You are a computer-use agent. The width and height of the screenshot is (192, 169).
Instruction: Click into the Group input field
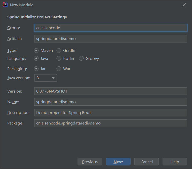point(110,28)
